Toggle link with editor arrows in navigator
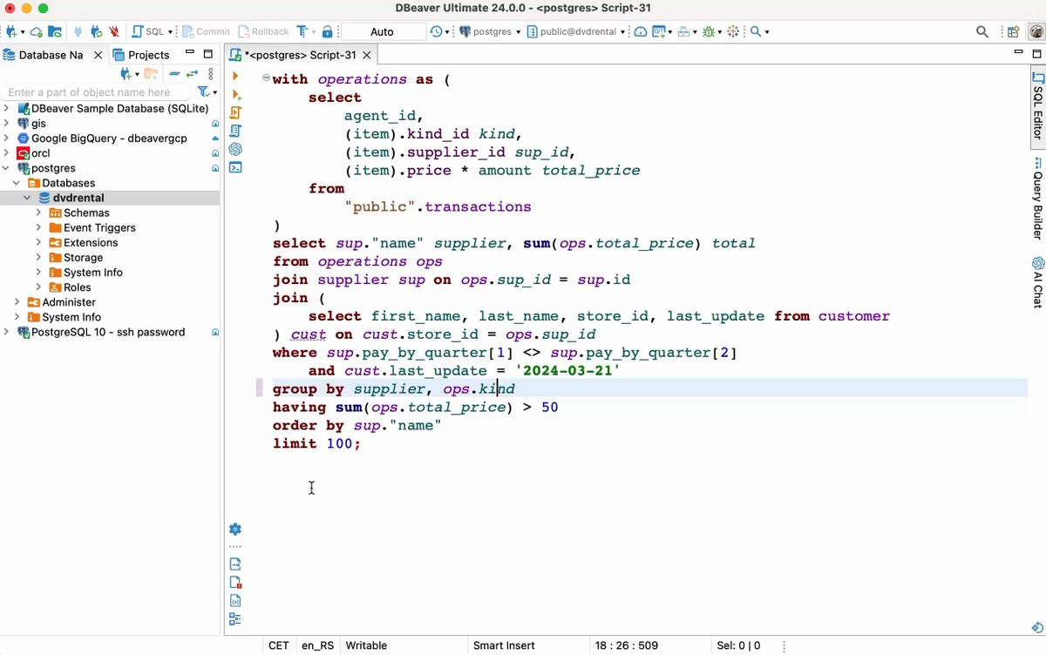 point(192,74)
